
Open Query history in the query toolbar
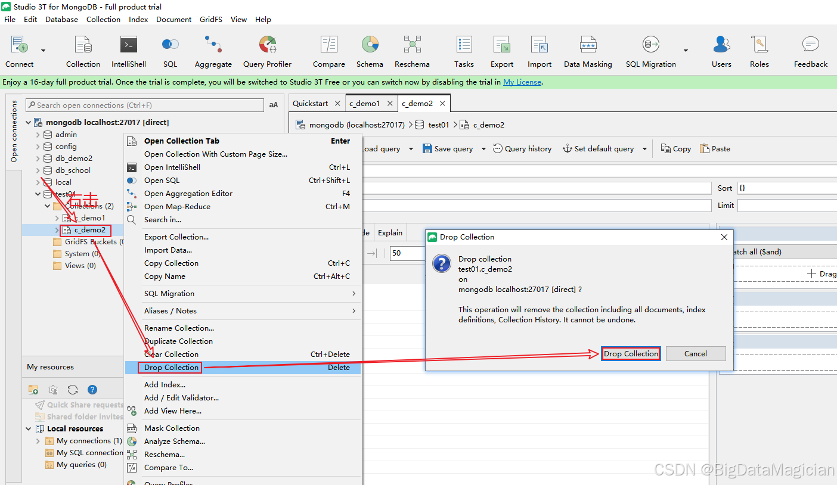tap(522, 149)
